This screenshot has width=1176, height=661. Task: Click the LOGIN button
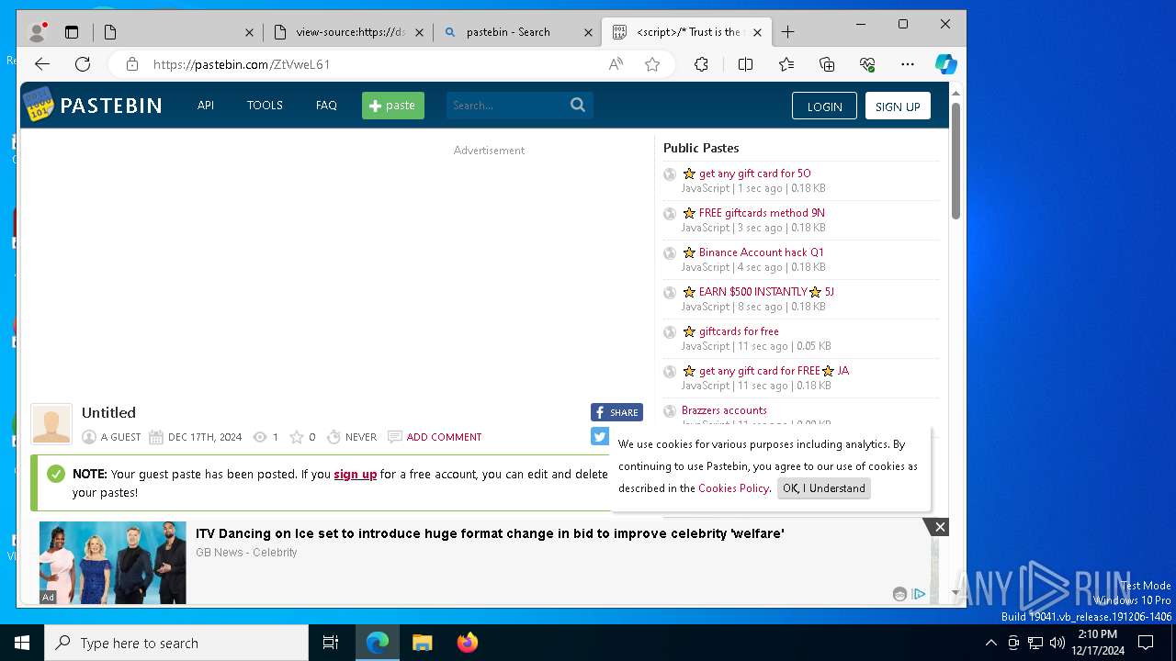click(x=824, y=106)
